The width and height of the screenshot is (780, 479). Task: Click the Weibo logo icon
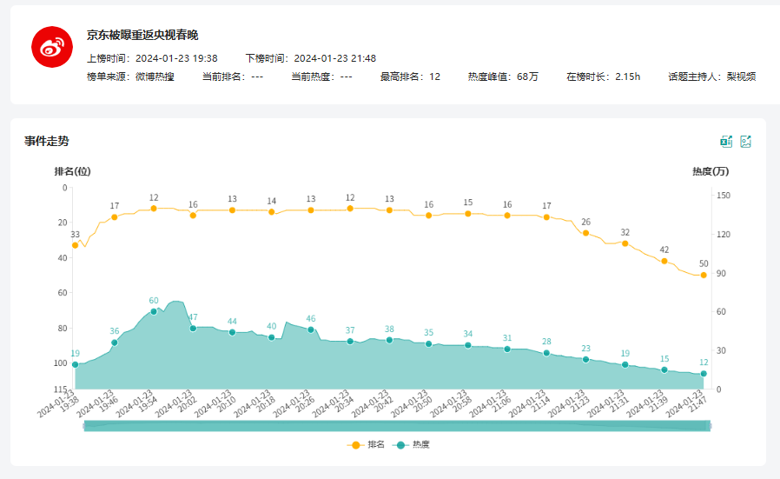click(x=52, y=47)
